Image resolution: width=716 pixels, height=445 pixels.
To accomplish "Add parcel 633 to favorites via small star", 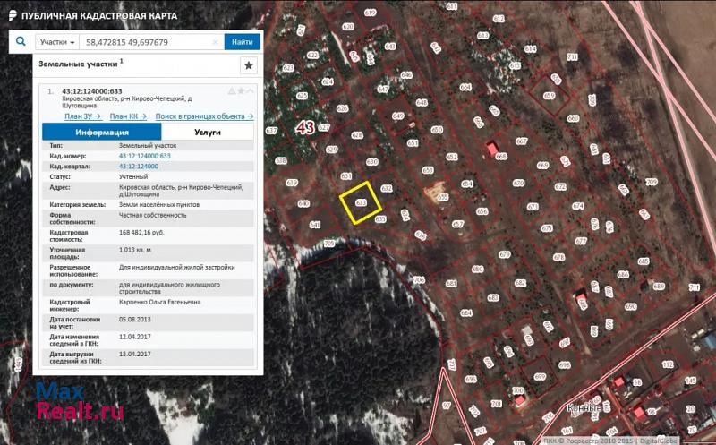I will click(x=241, y=91).
